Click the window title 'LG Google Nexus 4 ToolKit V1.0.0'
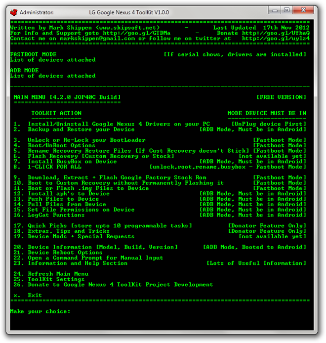The image size is (326, 343). point(129,12)
